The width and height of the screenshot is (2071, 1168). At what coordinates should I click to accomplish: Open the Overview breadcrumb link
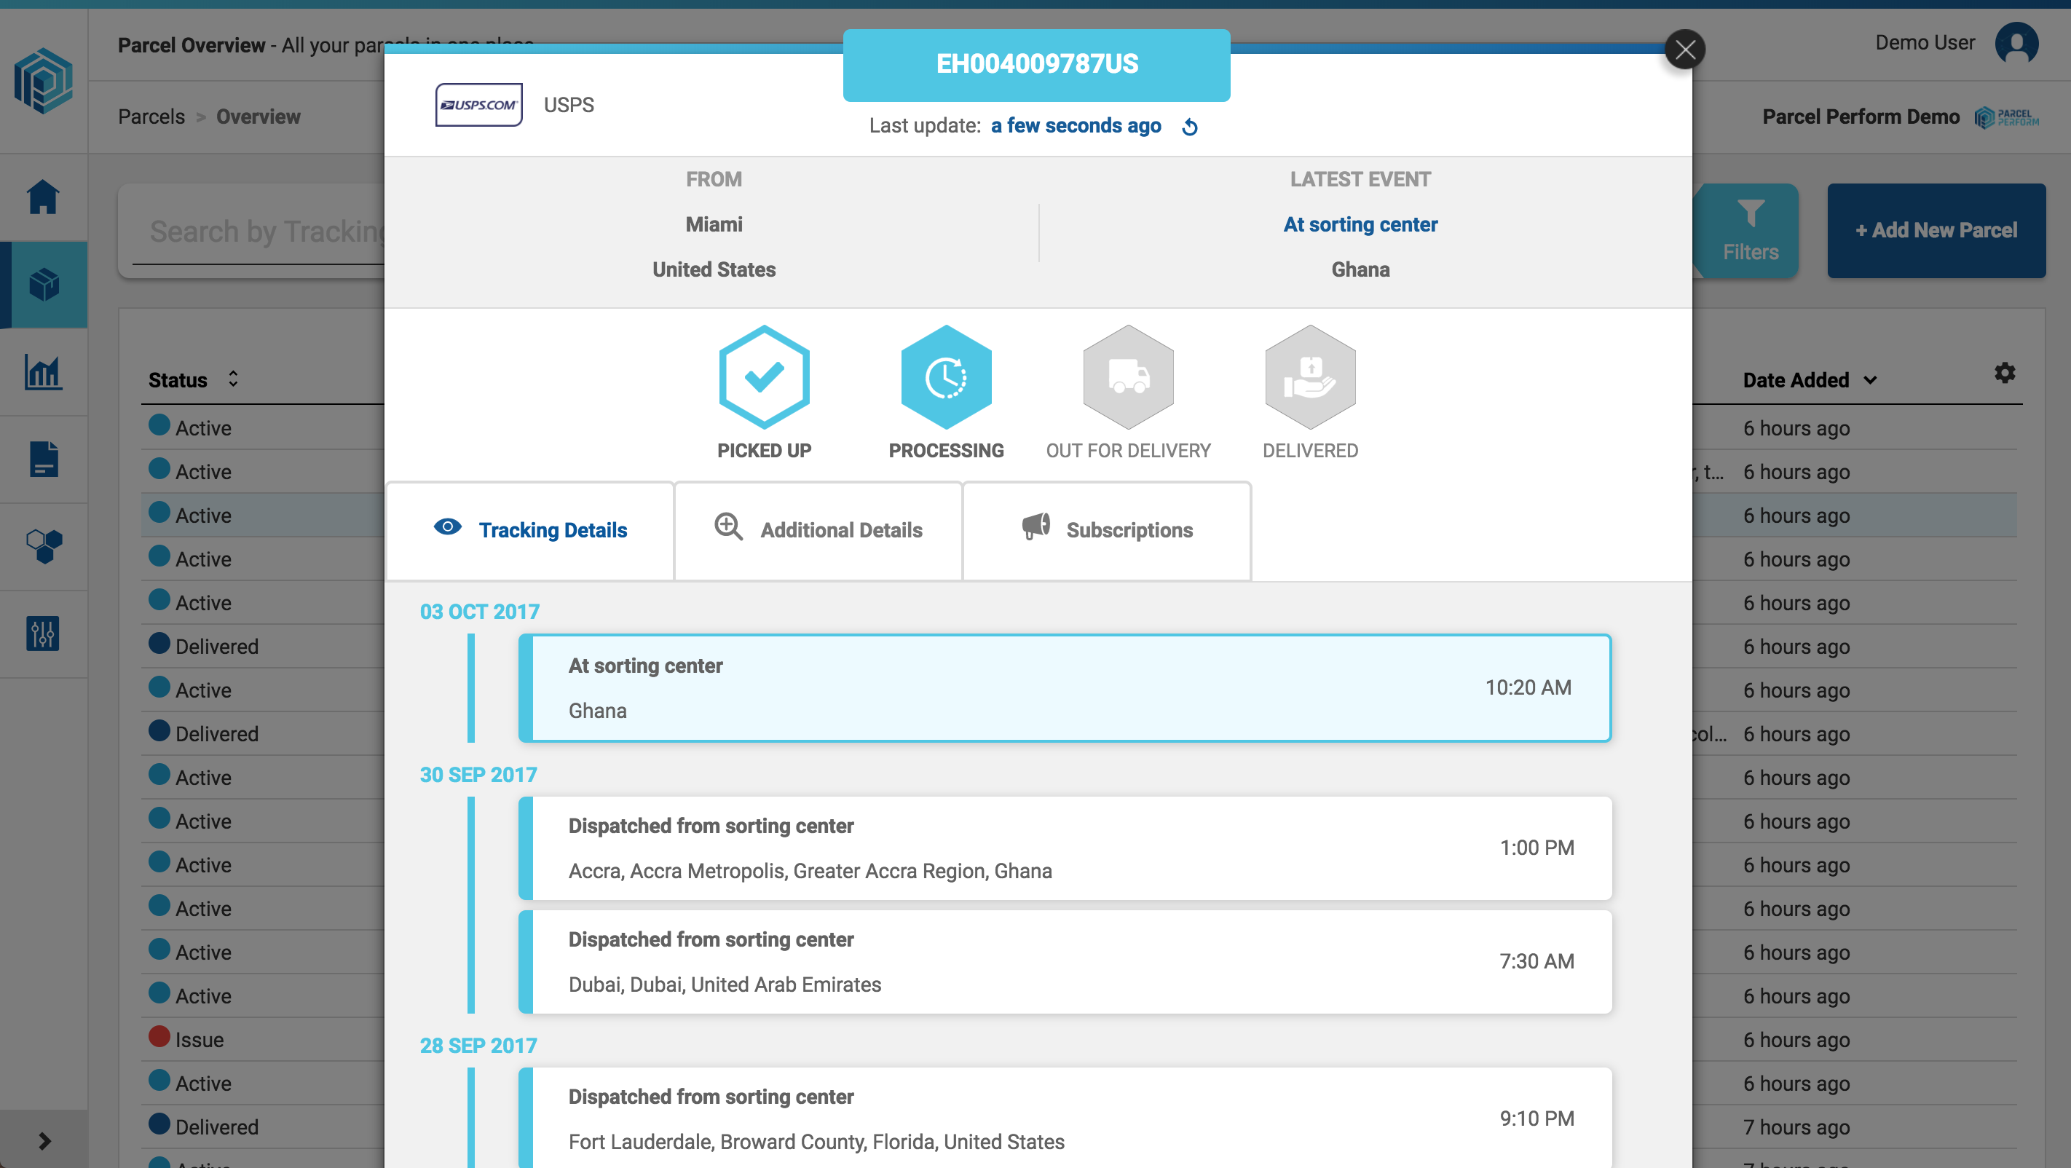click(x=258, y=117)
